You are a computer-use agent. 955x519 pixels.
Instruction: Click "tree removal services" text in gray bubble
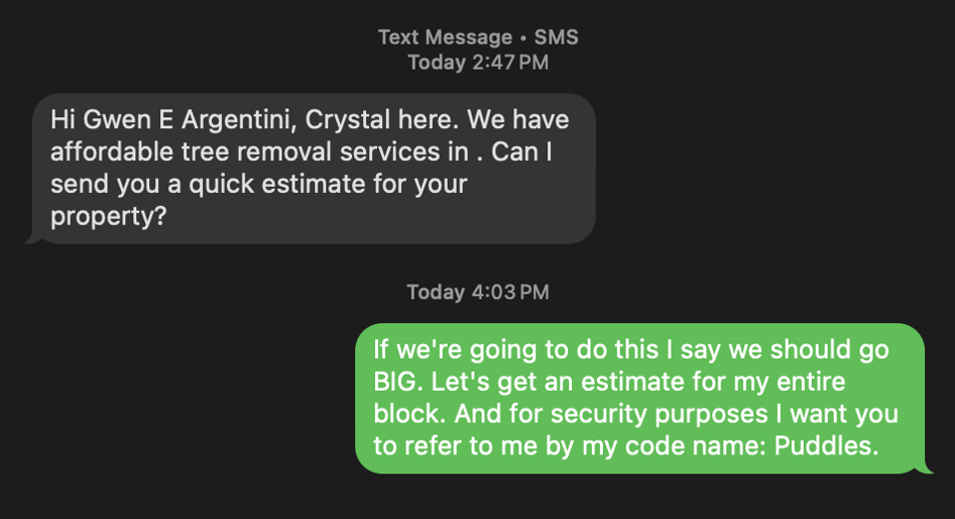pos(295,152)
